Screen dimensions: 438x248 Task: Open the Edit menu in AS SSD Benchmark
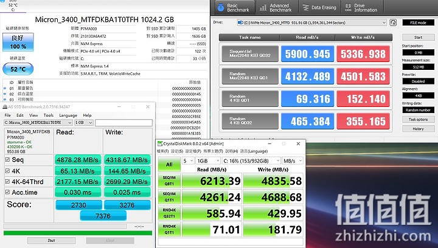pos(20,115)
